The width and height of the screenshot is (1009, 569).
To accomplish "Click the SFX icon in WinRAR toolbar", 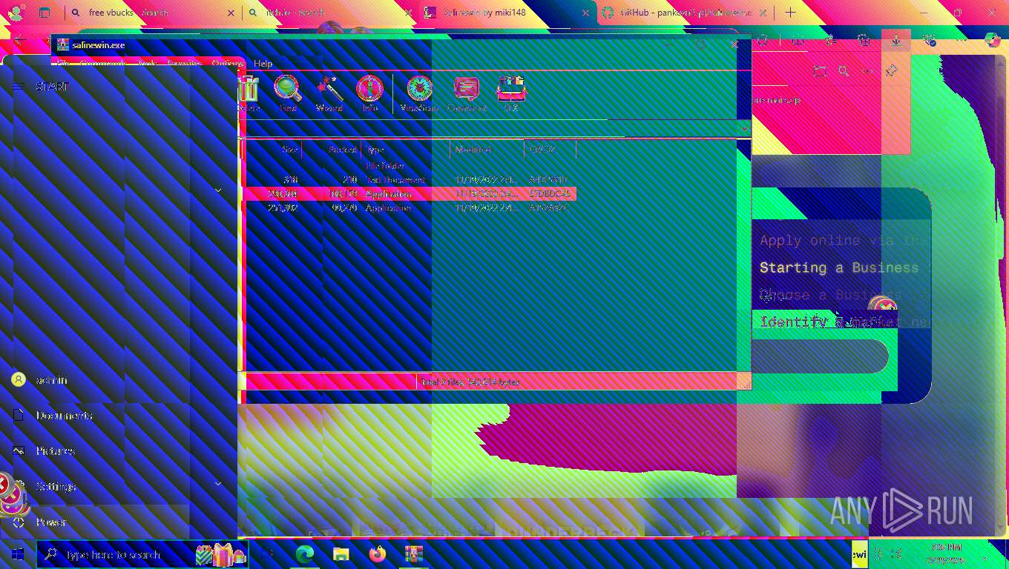I will [x=511, y=94].
